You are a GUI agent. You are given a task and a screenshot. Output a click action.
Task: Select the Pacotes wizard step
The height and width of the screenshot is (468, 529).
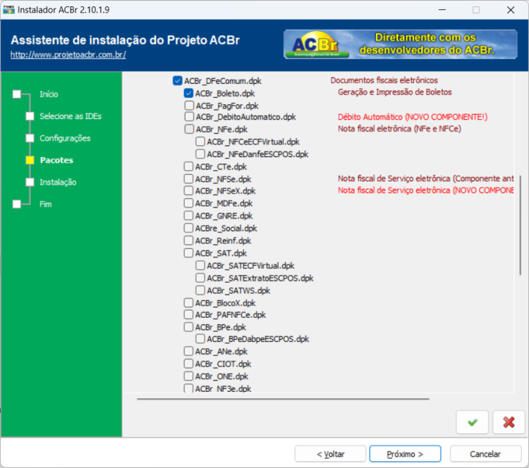point(56,160)
